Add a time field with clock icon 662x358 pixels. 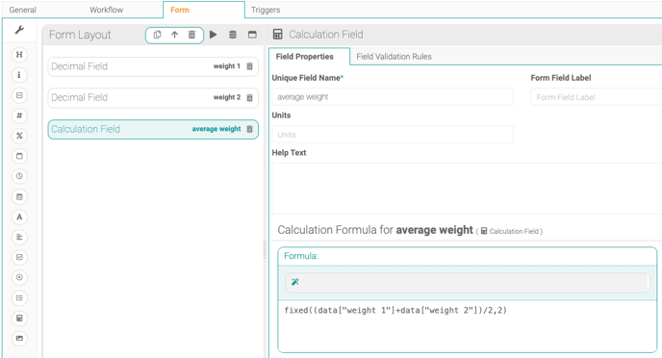coord(19,176)
